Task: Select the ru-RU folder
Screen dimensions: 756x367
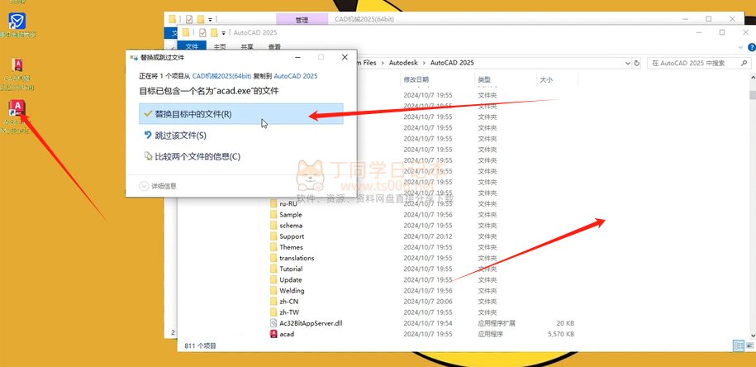Action: pos(288,203)
